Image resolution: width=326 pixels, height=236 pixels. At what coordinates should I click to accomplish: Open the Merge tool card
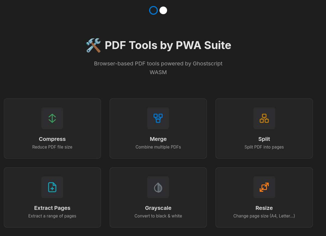(158, 128)
